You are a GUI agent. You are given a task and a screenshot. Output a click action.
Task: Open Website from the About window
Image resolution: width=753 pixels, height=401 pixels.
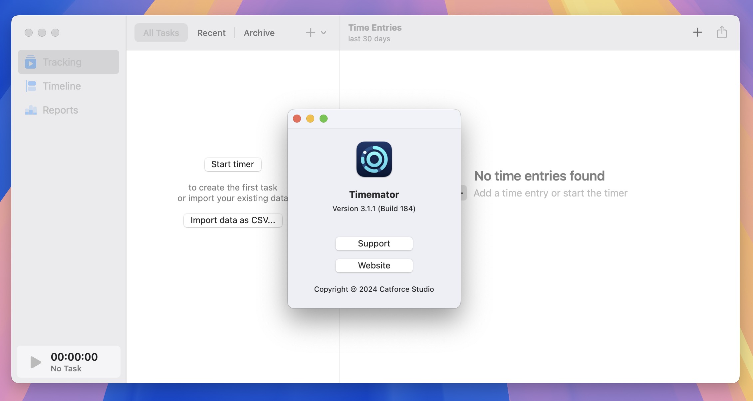(374, 265)
